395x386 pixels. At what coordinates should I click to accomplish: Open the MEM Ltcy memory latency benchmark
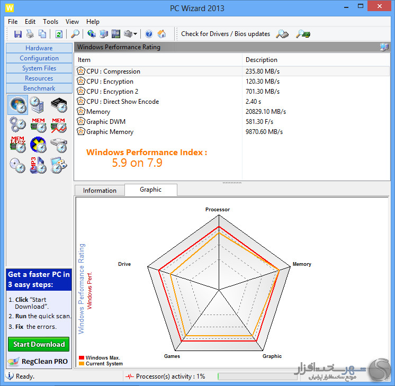pos(17,145)
